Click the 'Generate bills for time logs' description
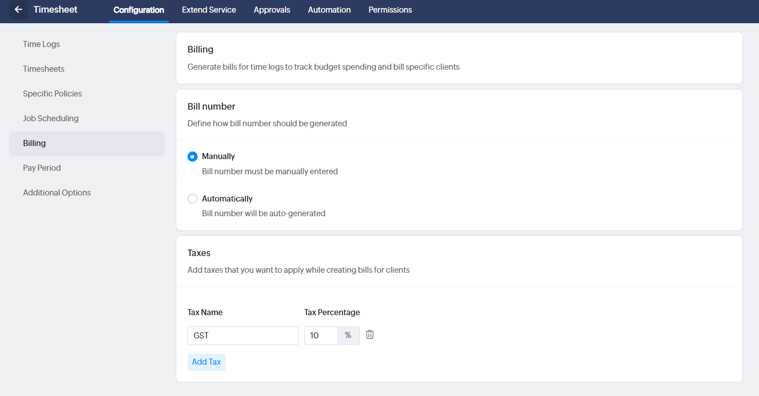 (323, 67)
